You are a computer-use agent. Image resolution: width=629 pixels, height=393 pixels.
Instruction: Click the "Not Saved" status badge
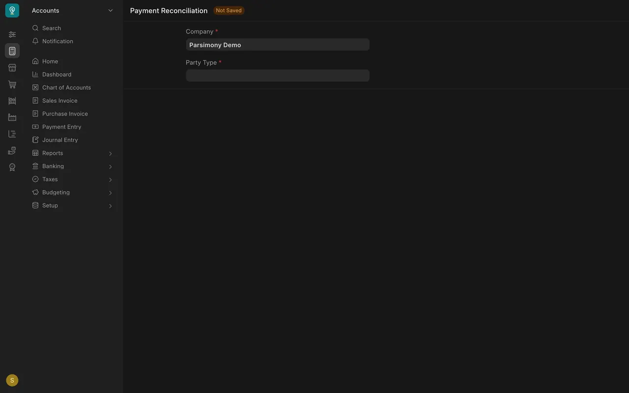coord(229,10)
